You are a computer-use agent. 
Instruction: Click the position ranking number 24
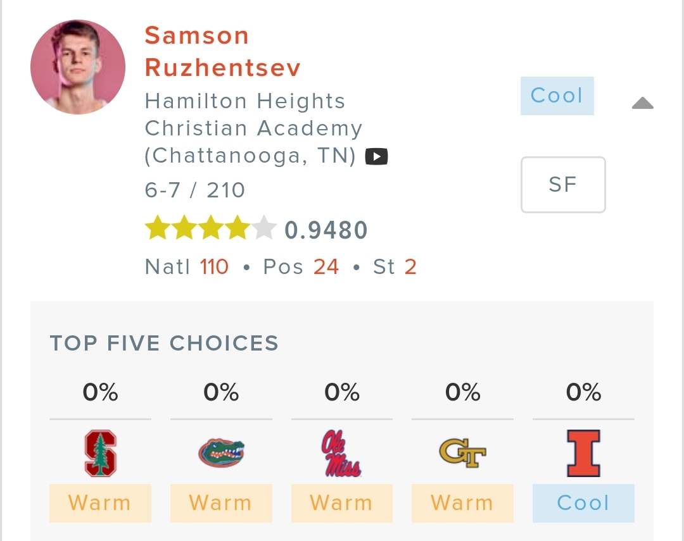[x=326, y=267]
